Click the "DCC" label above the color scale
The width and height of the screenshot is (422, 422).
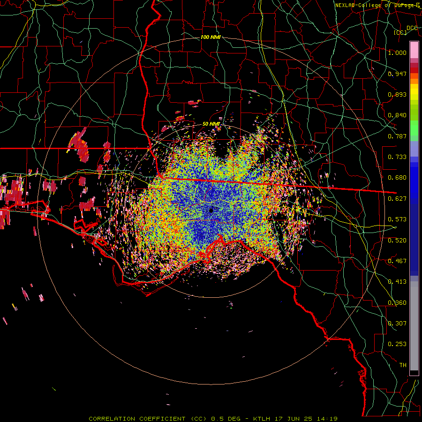(x=412, y=28)
